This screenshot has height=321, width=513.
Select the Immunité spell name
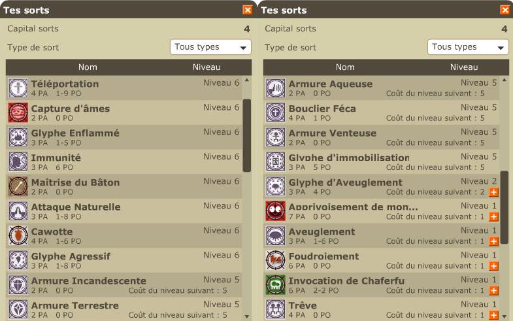point(56,158)
